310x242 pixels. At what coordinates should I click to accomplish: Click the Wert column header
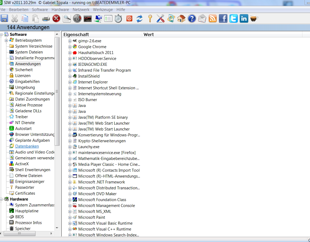(x=222, y=34)
